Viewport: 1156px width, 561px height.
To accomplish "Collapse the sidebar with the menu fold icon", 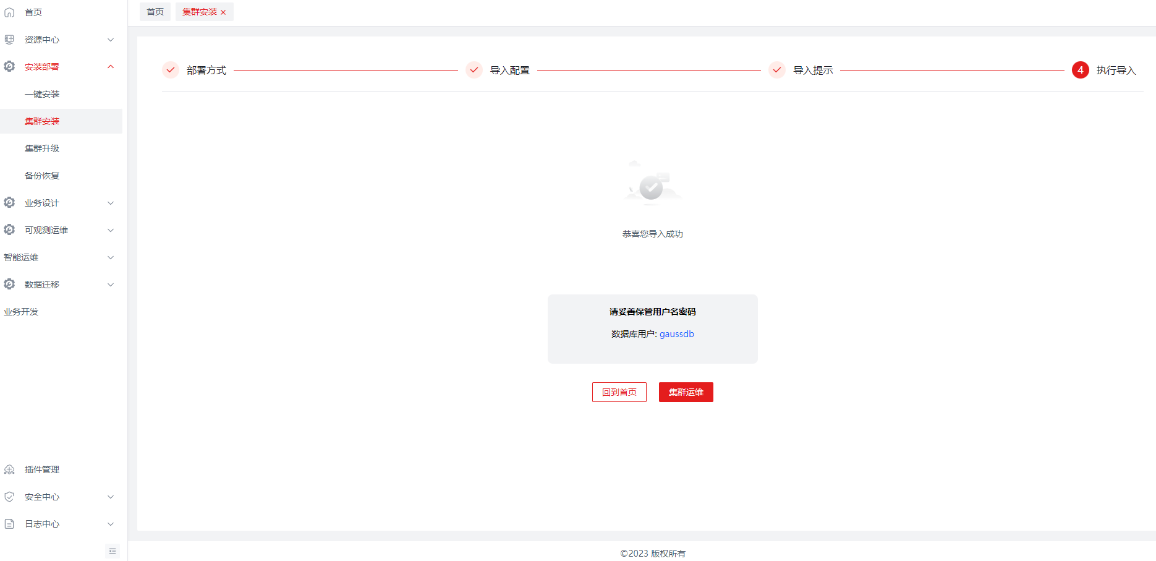I will click(x=113, y=551).
